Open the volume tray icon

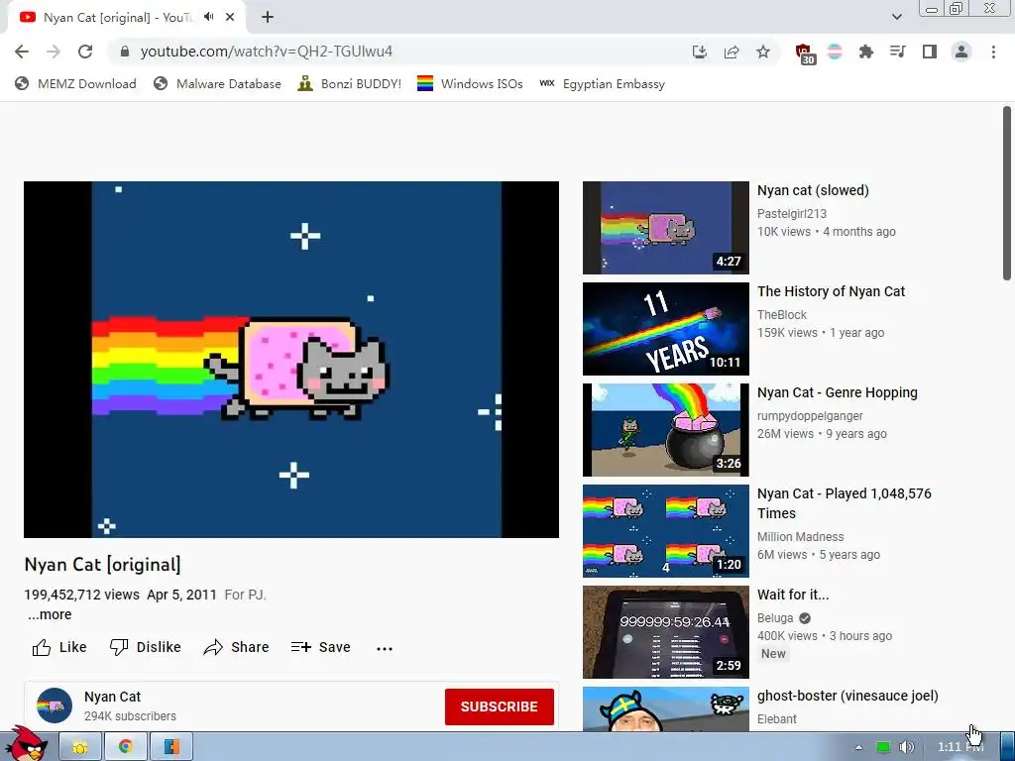pyautogui.click(x=906, y=747)
